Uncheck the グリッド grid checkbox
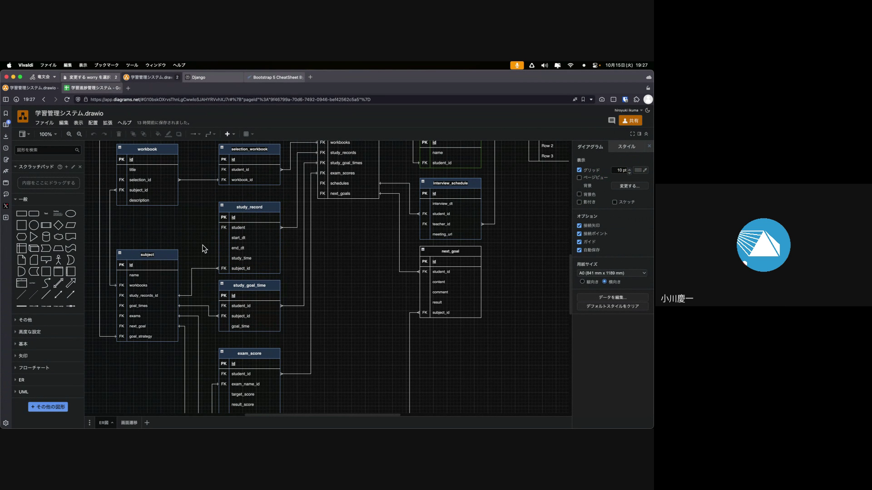This screenshot has height=490, width=872. pos(579,170)
